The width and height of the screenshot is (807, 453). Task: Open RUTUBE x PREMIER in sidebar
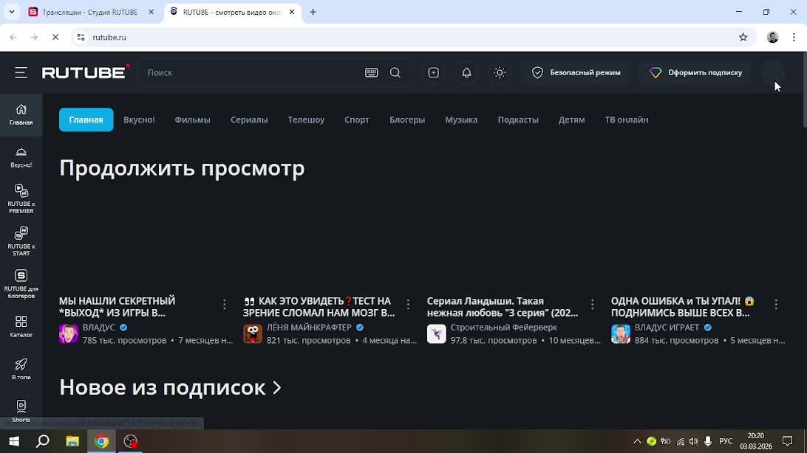(x=21, y=198)
